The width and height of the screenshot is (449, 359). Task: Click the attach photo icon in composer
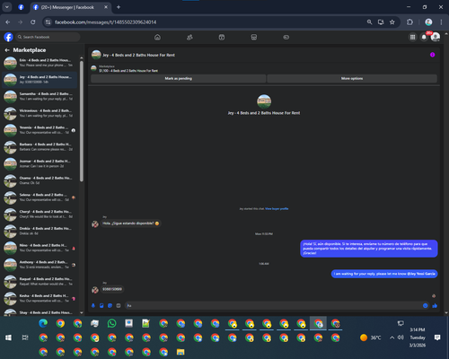pyautogui.click(x=101, y=305)
